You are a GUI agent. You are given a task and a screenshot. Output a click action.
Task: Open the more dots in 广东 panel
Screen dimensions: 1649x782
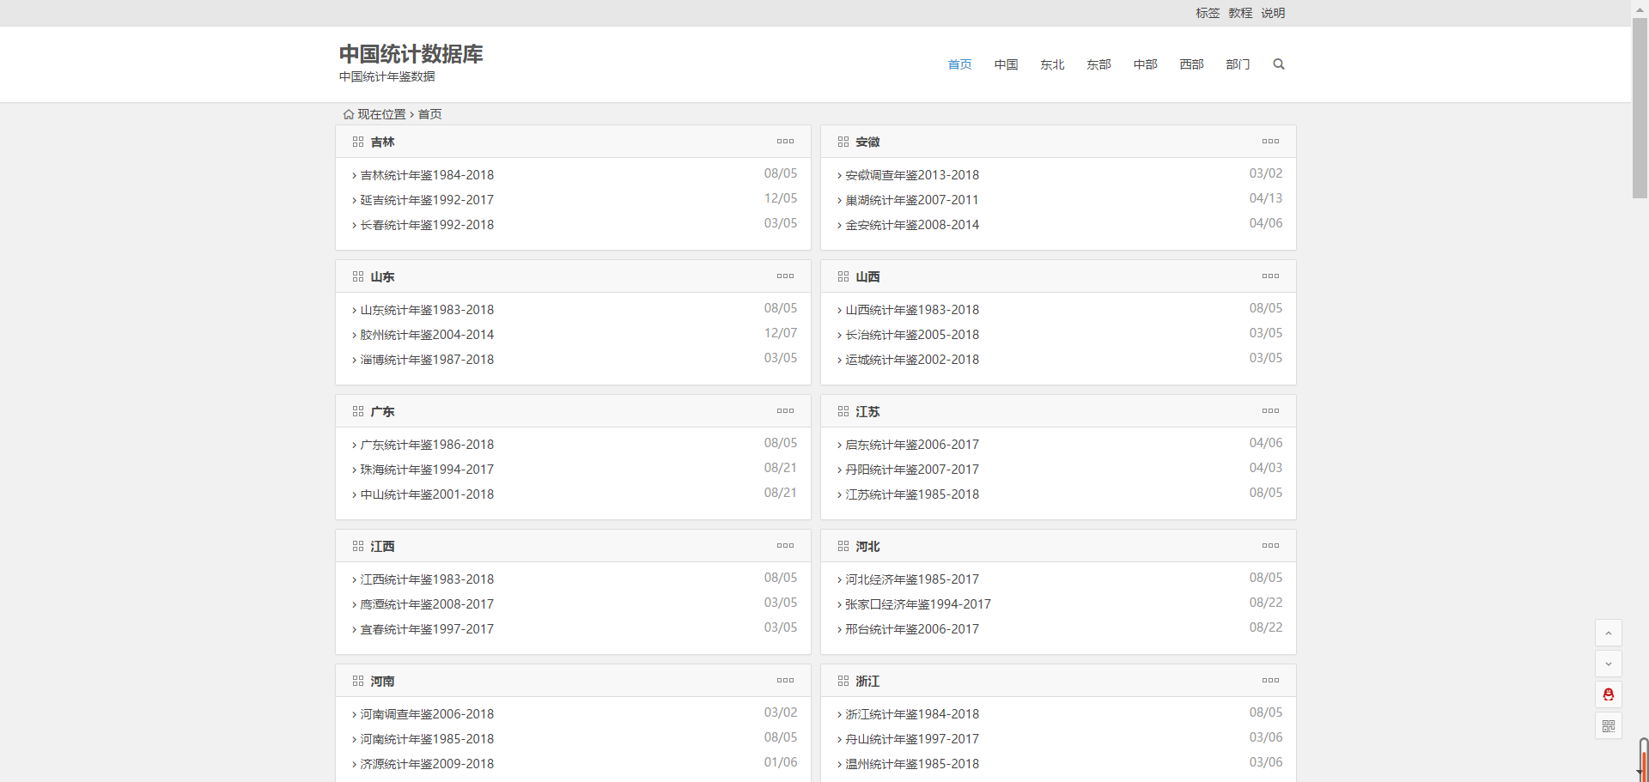click(x=785, y=411)
